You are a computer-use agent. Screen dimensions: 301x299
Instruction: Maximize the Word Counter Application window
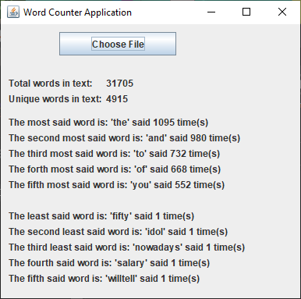[x=246, y=12]
